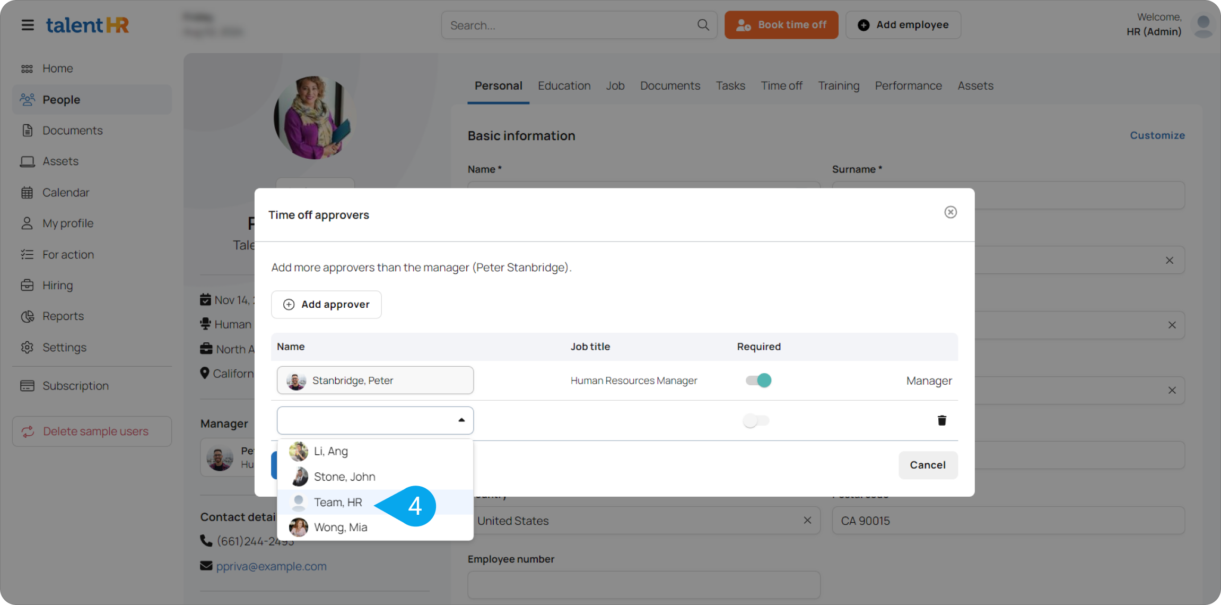Screen dimensions: 1221x605
Task: Open the Assets profile tab
Action: pos(975,85)
